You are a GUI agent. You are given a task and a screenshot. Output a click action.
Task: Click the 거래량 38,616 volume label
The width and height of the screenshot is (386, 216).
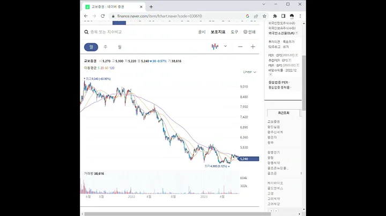(x=94, y=174)
